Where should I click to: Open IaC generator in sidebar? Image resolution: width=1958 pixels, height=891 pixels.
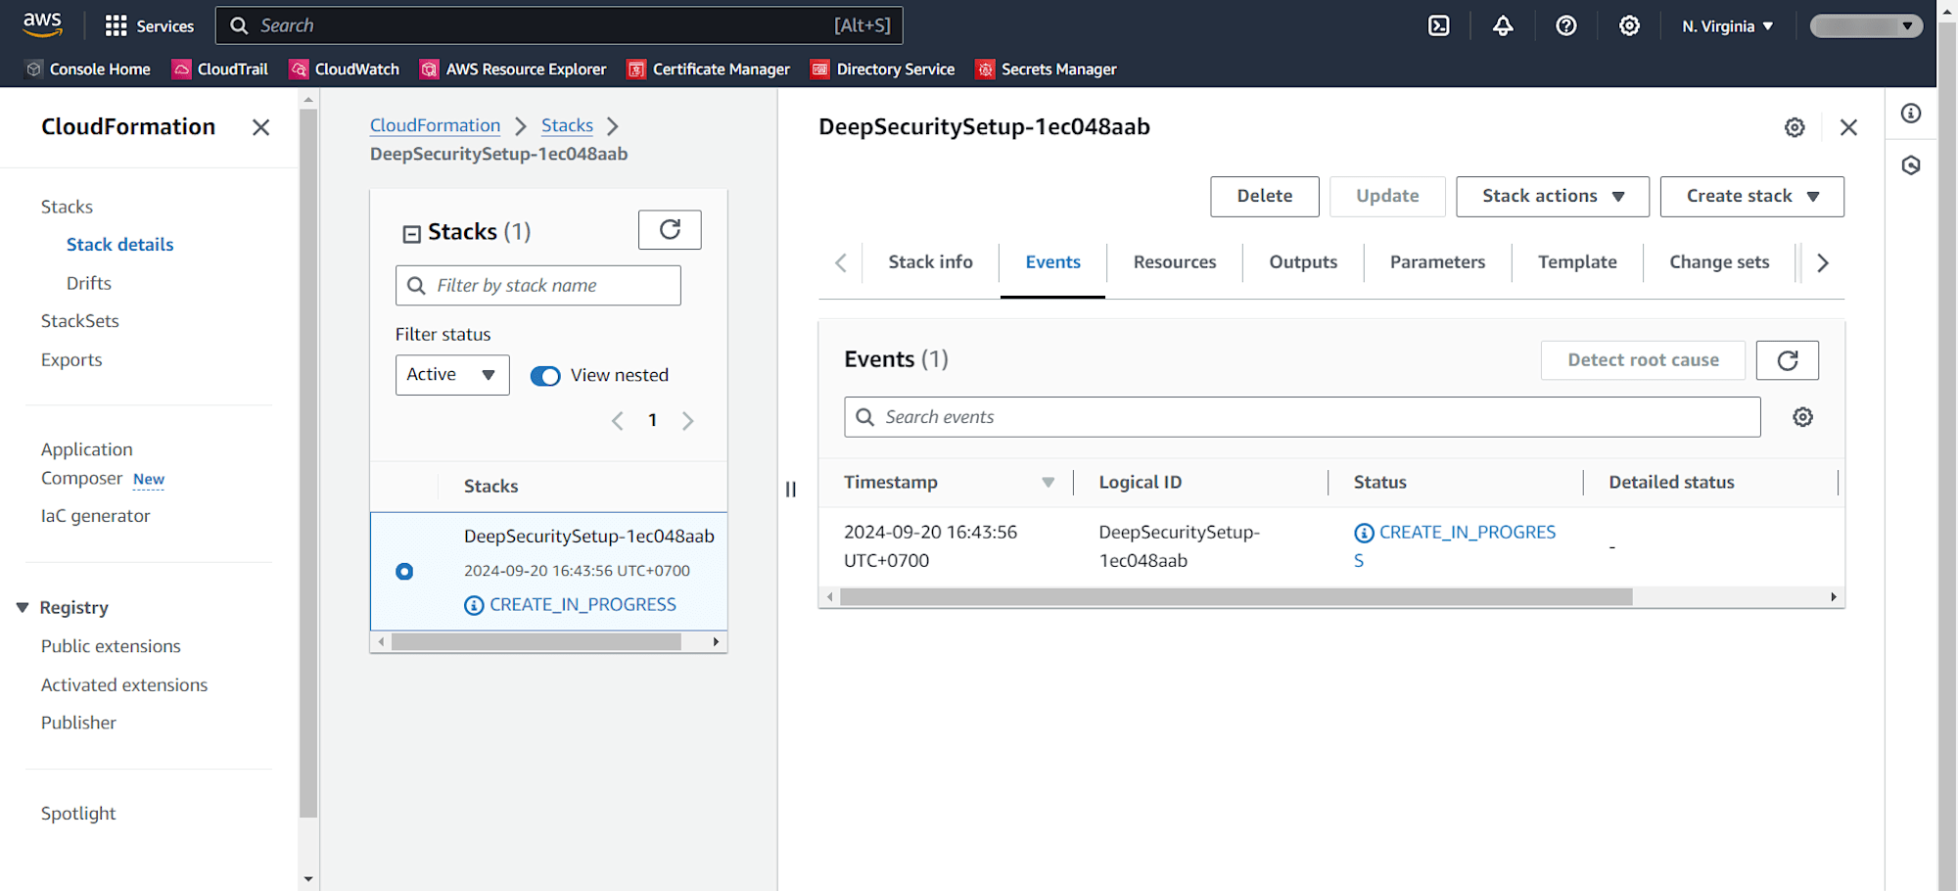[95, 516]
